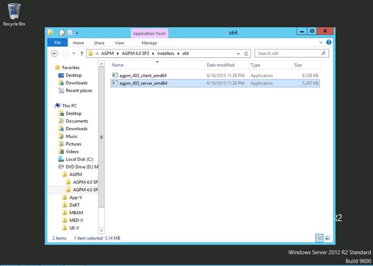The height and width of the screenshot is (266, 373).
Task: Click the Back navigation arrow
Action: point(53,53)
